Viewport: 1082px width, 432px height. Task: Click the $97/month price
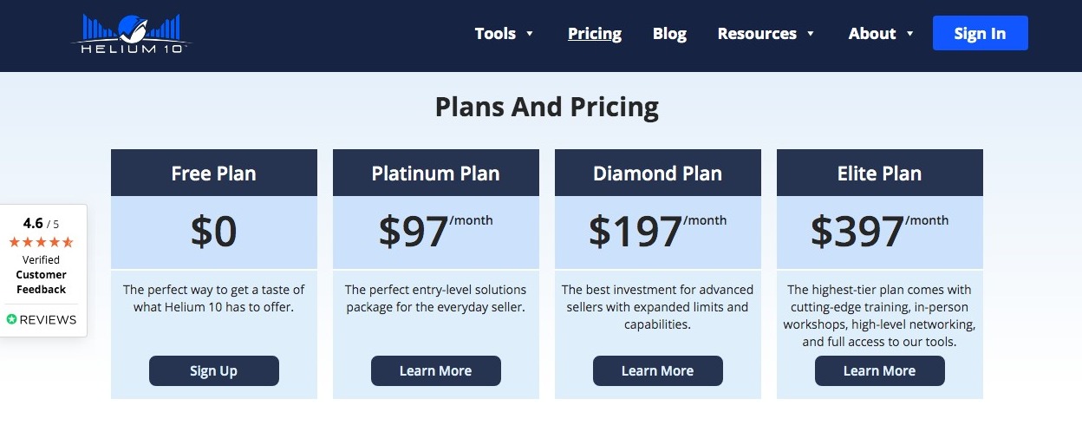tap(436, 231)
